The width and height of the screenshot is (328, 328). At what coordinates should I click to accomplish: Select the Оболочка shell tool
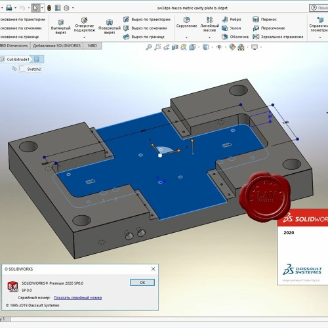pyautogui.click(x=235, y=37)
